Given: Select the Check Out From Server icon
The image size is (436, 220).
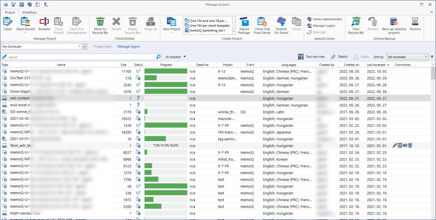Looking at the screenshot, I should coord(262,25).
